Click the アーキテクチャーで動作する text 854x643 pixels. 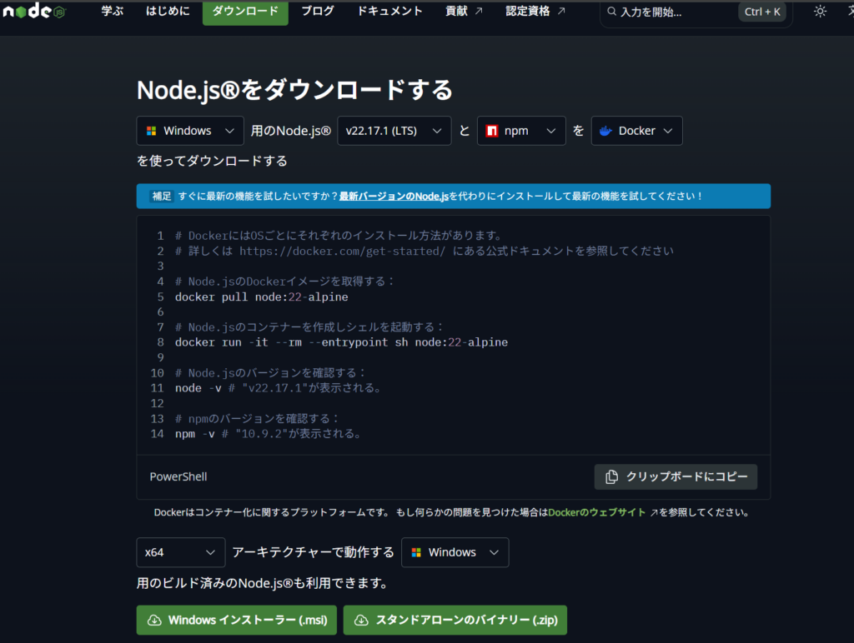coord(314,552)
